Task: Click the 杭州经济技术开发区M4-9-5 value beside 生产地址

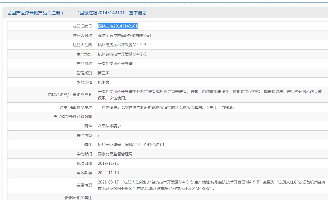Action: (x=122, y=54)
